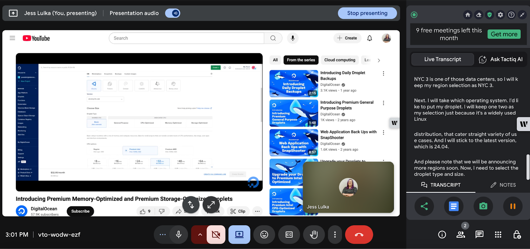Click the Tactiq share icon
Viewport: 530px width, 249px height.
[x=424, y=206]
